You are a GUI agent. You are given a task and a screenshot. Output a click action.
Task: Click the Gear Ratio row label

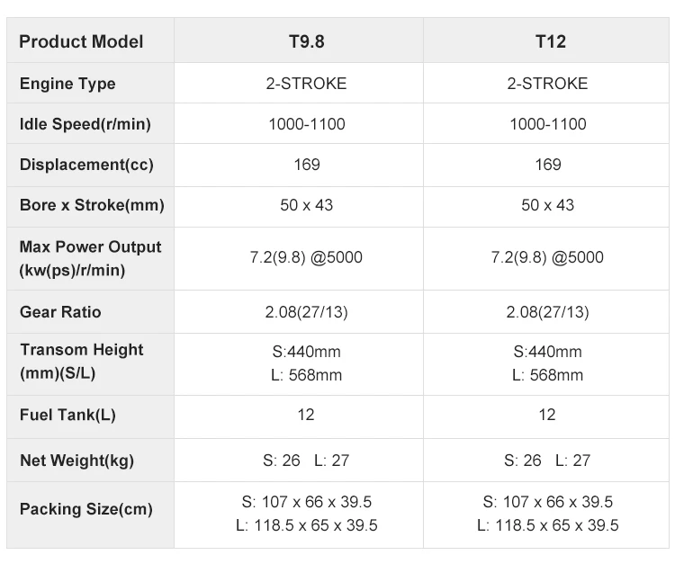click(60, 312)
